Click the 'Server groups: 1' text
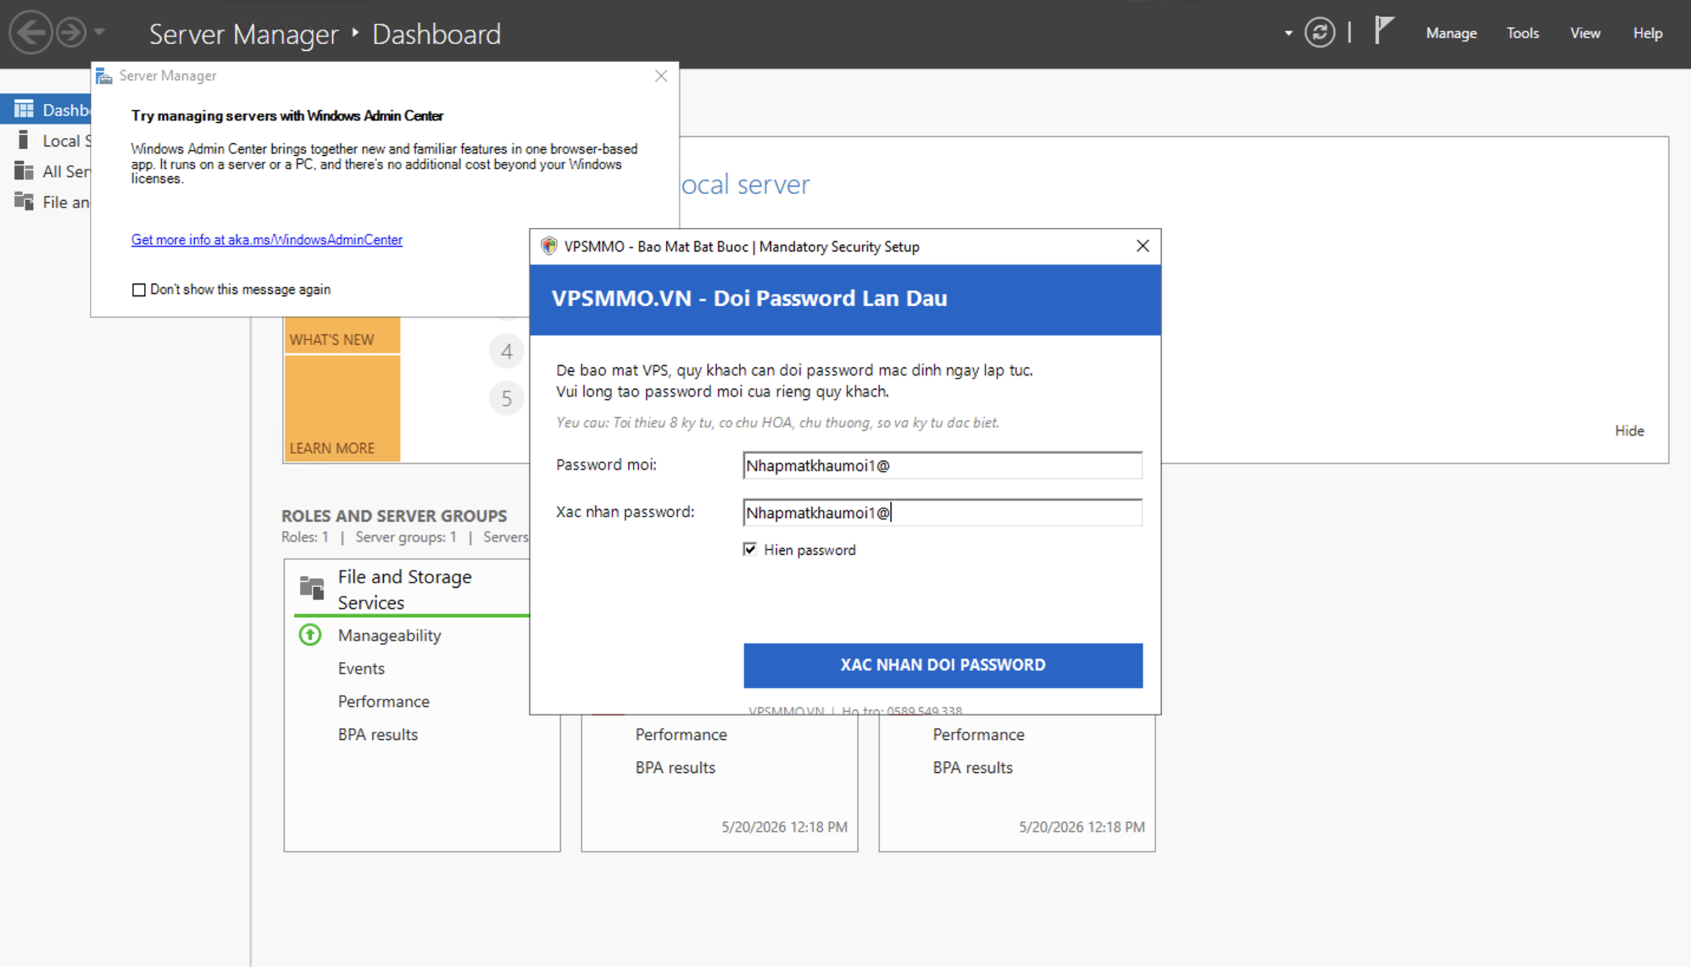Screen dimensions: 1691x967 (x=406, y=537)
